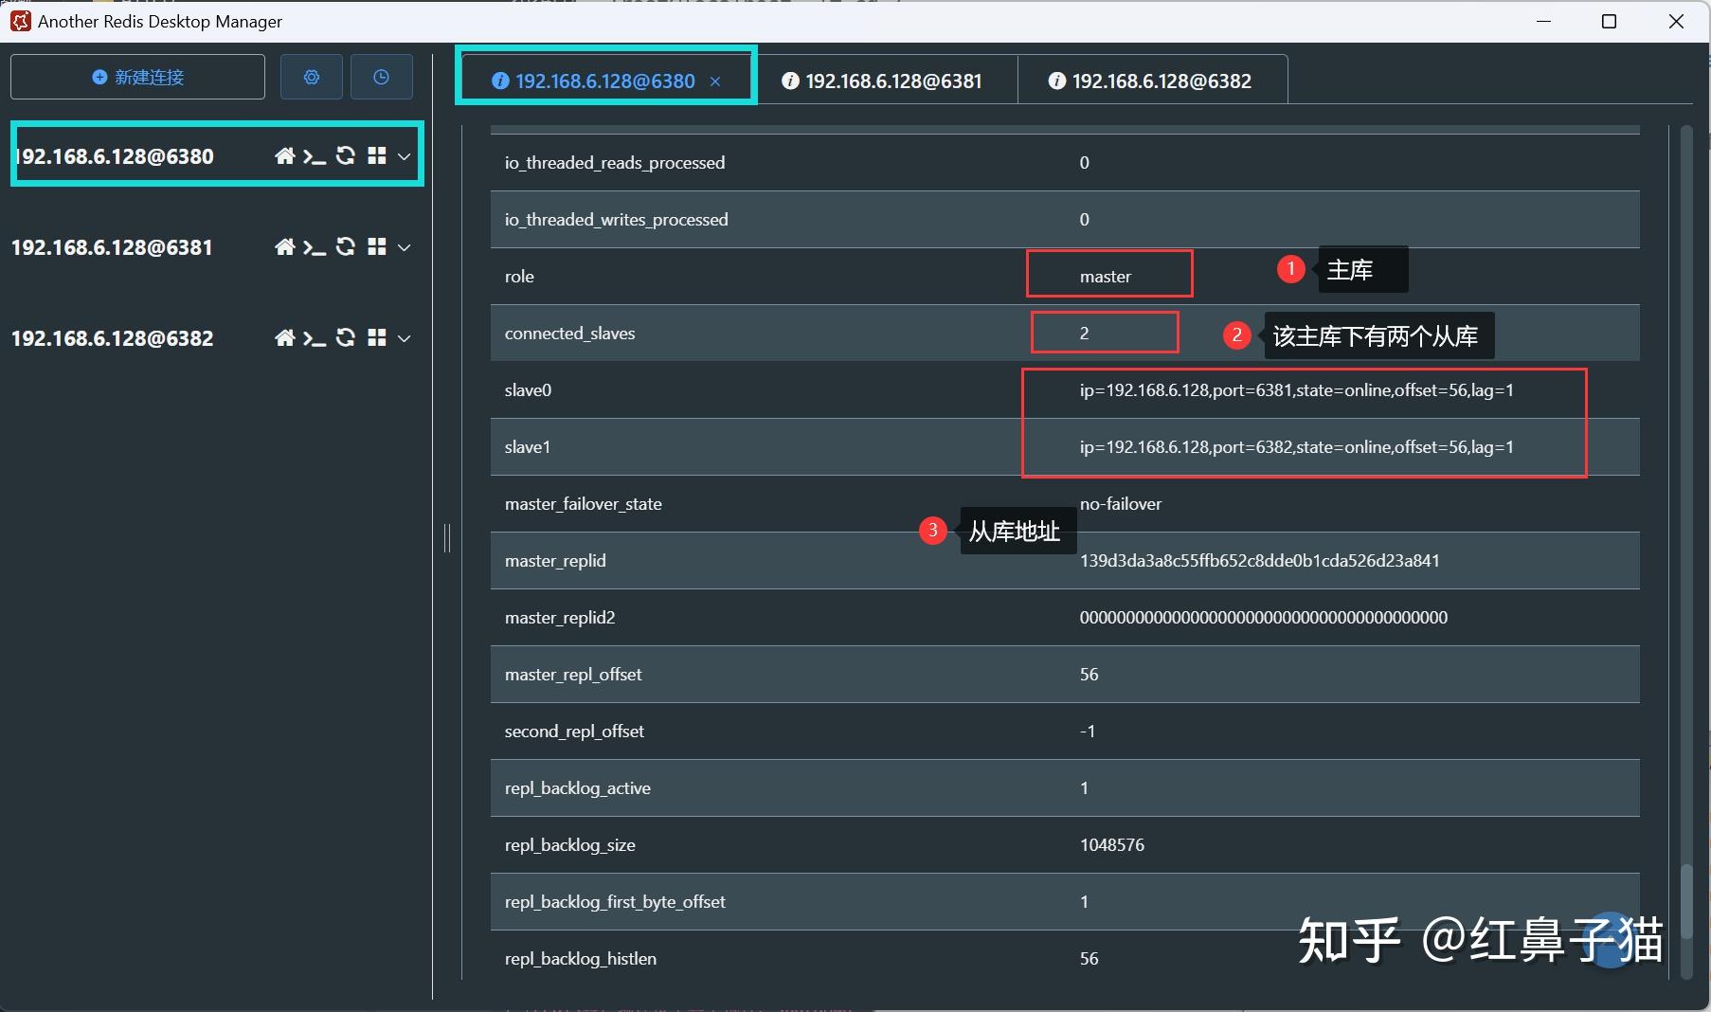Open the key grid view for 6381 connection
Screen dimensions: 1711x1012
click(x=378, y=247)
